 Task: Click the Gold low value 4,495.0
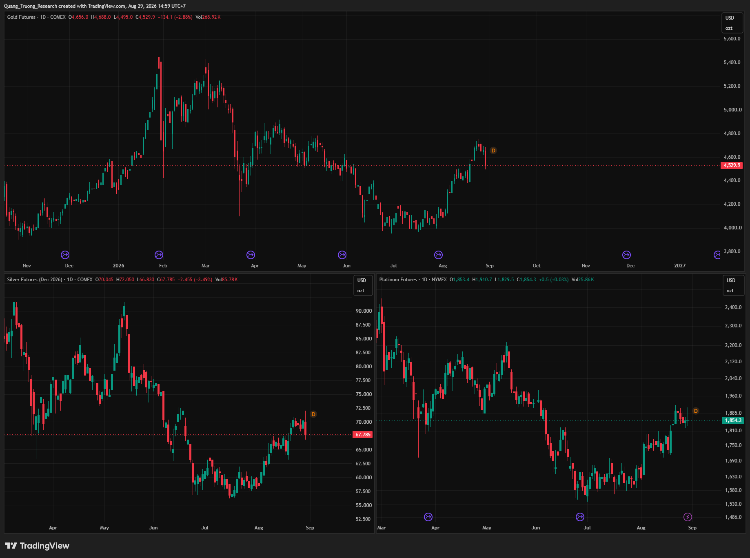(x=124, y=17)
